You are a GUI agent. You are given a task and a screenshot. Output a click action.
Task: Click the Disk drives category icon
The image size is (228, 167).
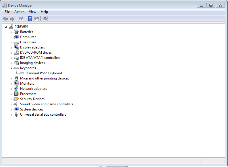(16, 42)
